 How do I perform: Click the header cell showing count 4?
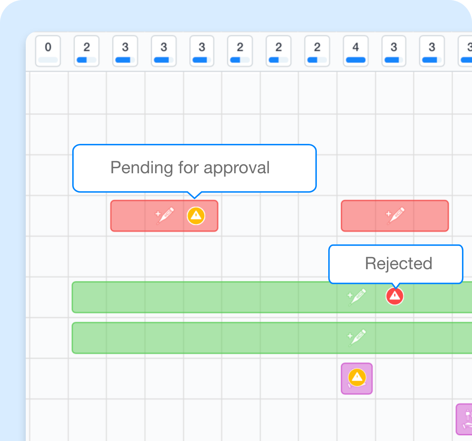tap(355, 51)
